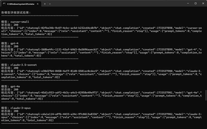This screenshot has width=207, height=129.
Task: Expand the new tab profile dropdown chevron
Action: pos(50,4)
